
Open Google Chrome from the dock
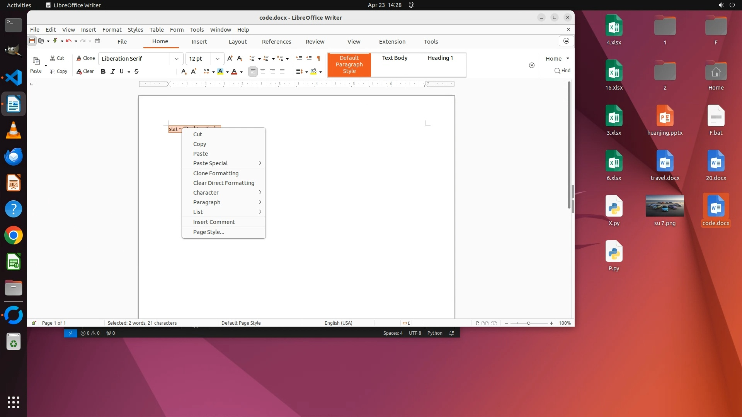[14, 236]
